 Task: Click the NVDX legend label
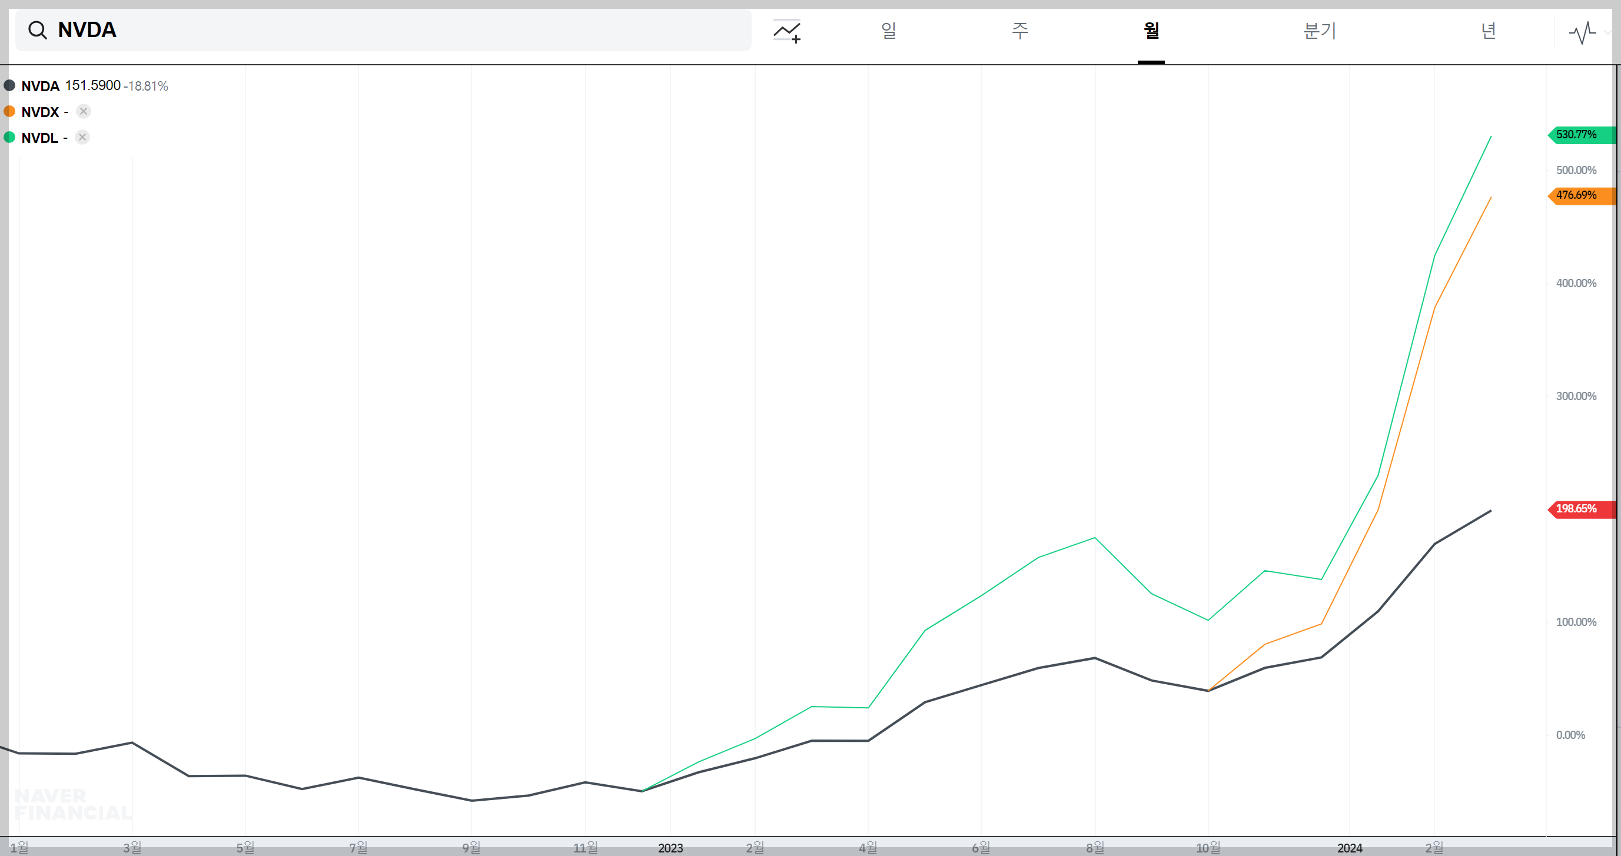[x=39, y=112]
